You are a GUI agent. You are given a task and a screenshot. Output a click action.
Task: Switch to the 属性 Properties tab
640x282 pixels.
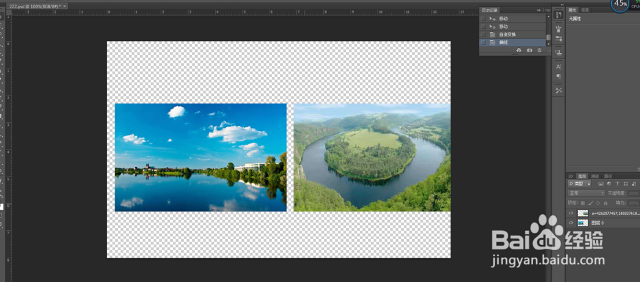point(573,10)
